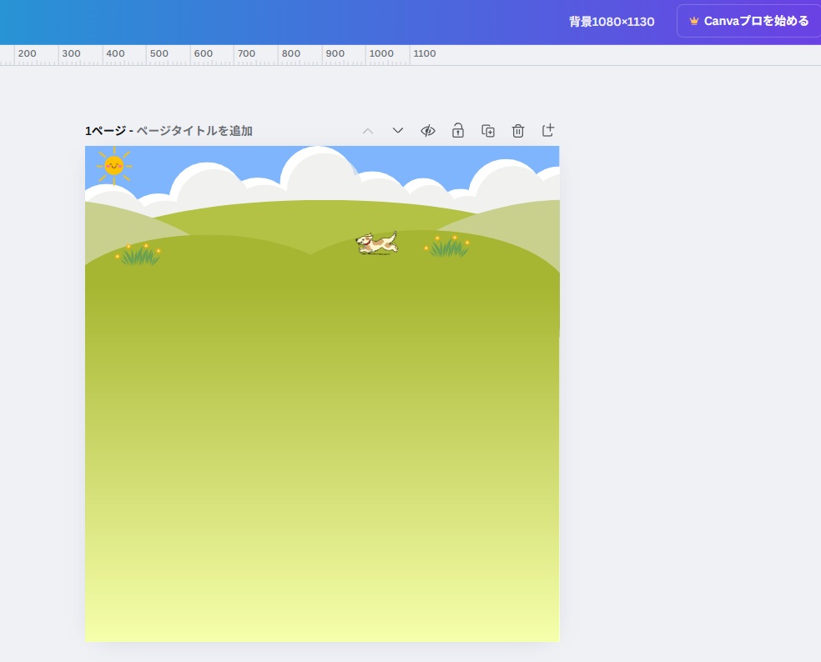Lock the page with the padlock icon
The image size is (821, 662).
[x=458, y=131]
